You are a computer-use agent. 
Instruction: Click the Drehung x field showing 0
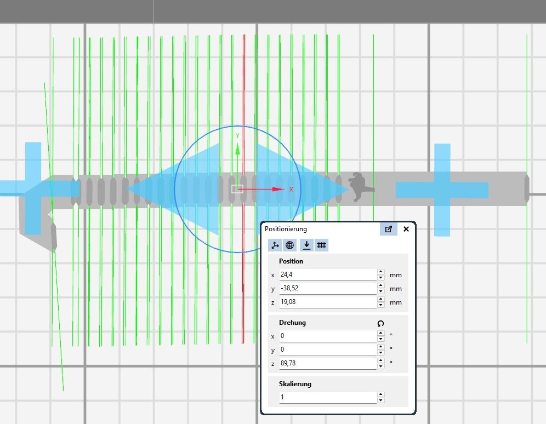(328, 336)
